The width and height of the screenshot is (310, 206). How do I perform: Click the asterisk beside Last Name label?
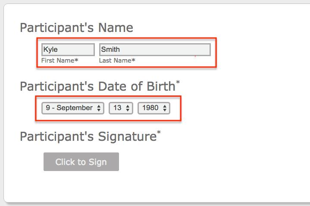133,60
